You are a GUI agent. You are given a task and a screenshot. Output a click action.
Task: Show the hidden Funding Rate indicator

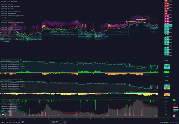click(x=18, y=99)
